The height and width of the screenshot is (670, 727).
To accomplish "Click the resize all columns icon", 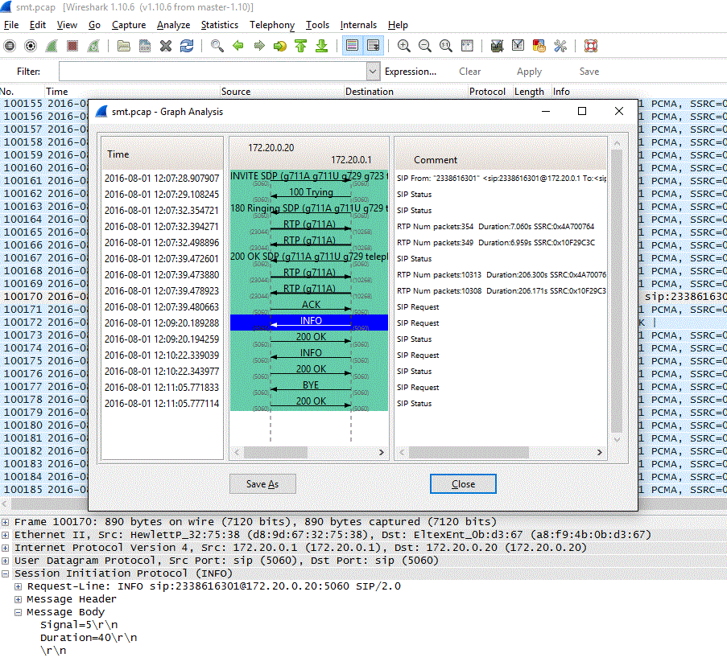I will tap(467, 46).
